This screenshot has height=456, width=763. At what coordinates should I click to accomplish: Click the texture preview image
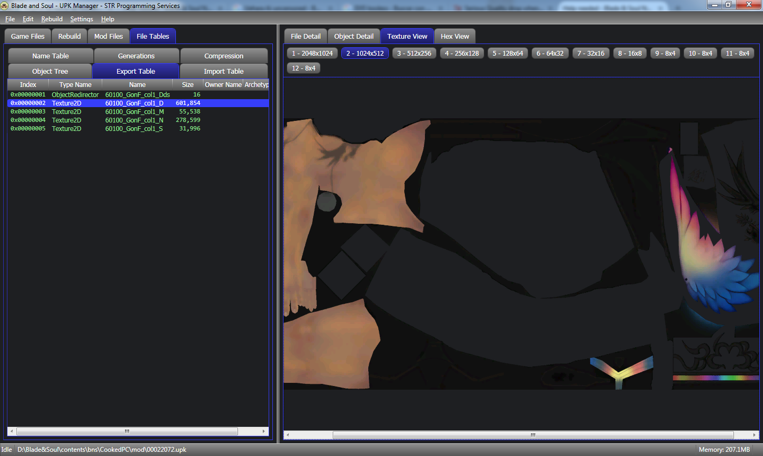(521, 254)
